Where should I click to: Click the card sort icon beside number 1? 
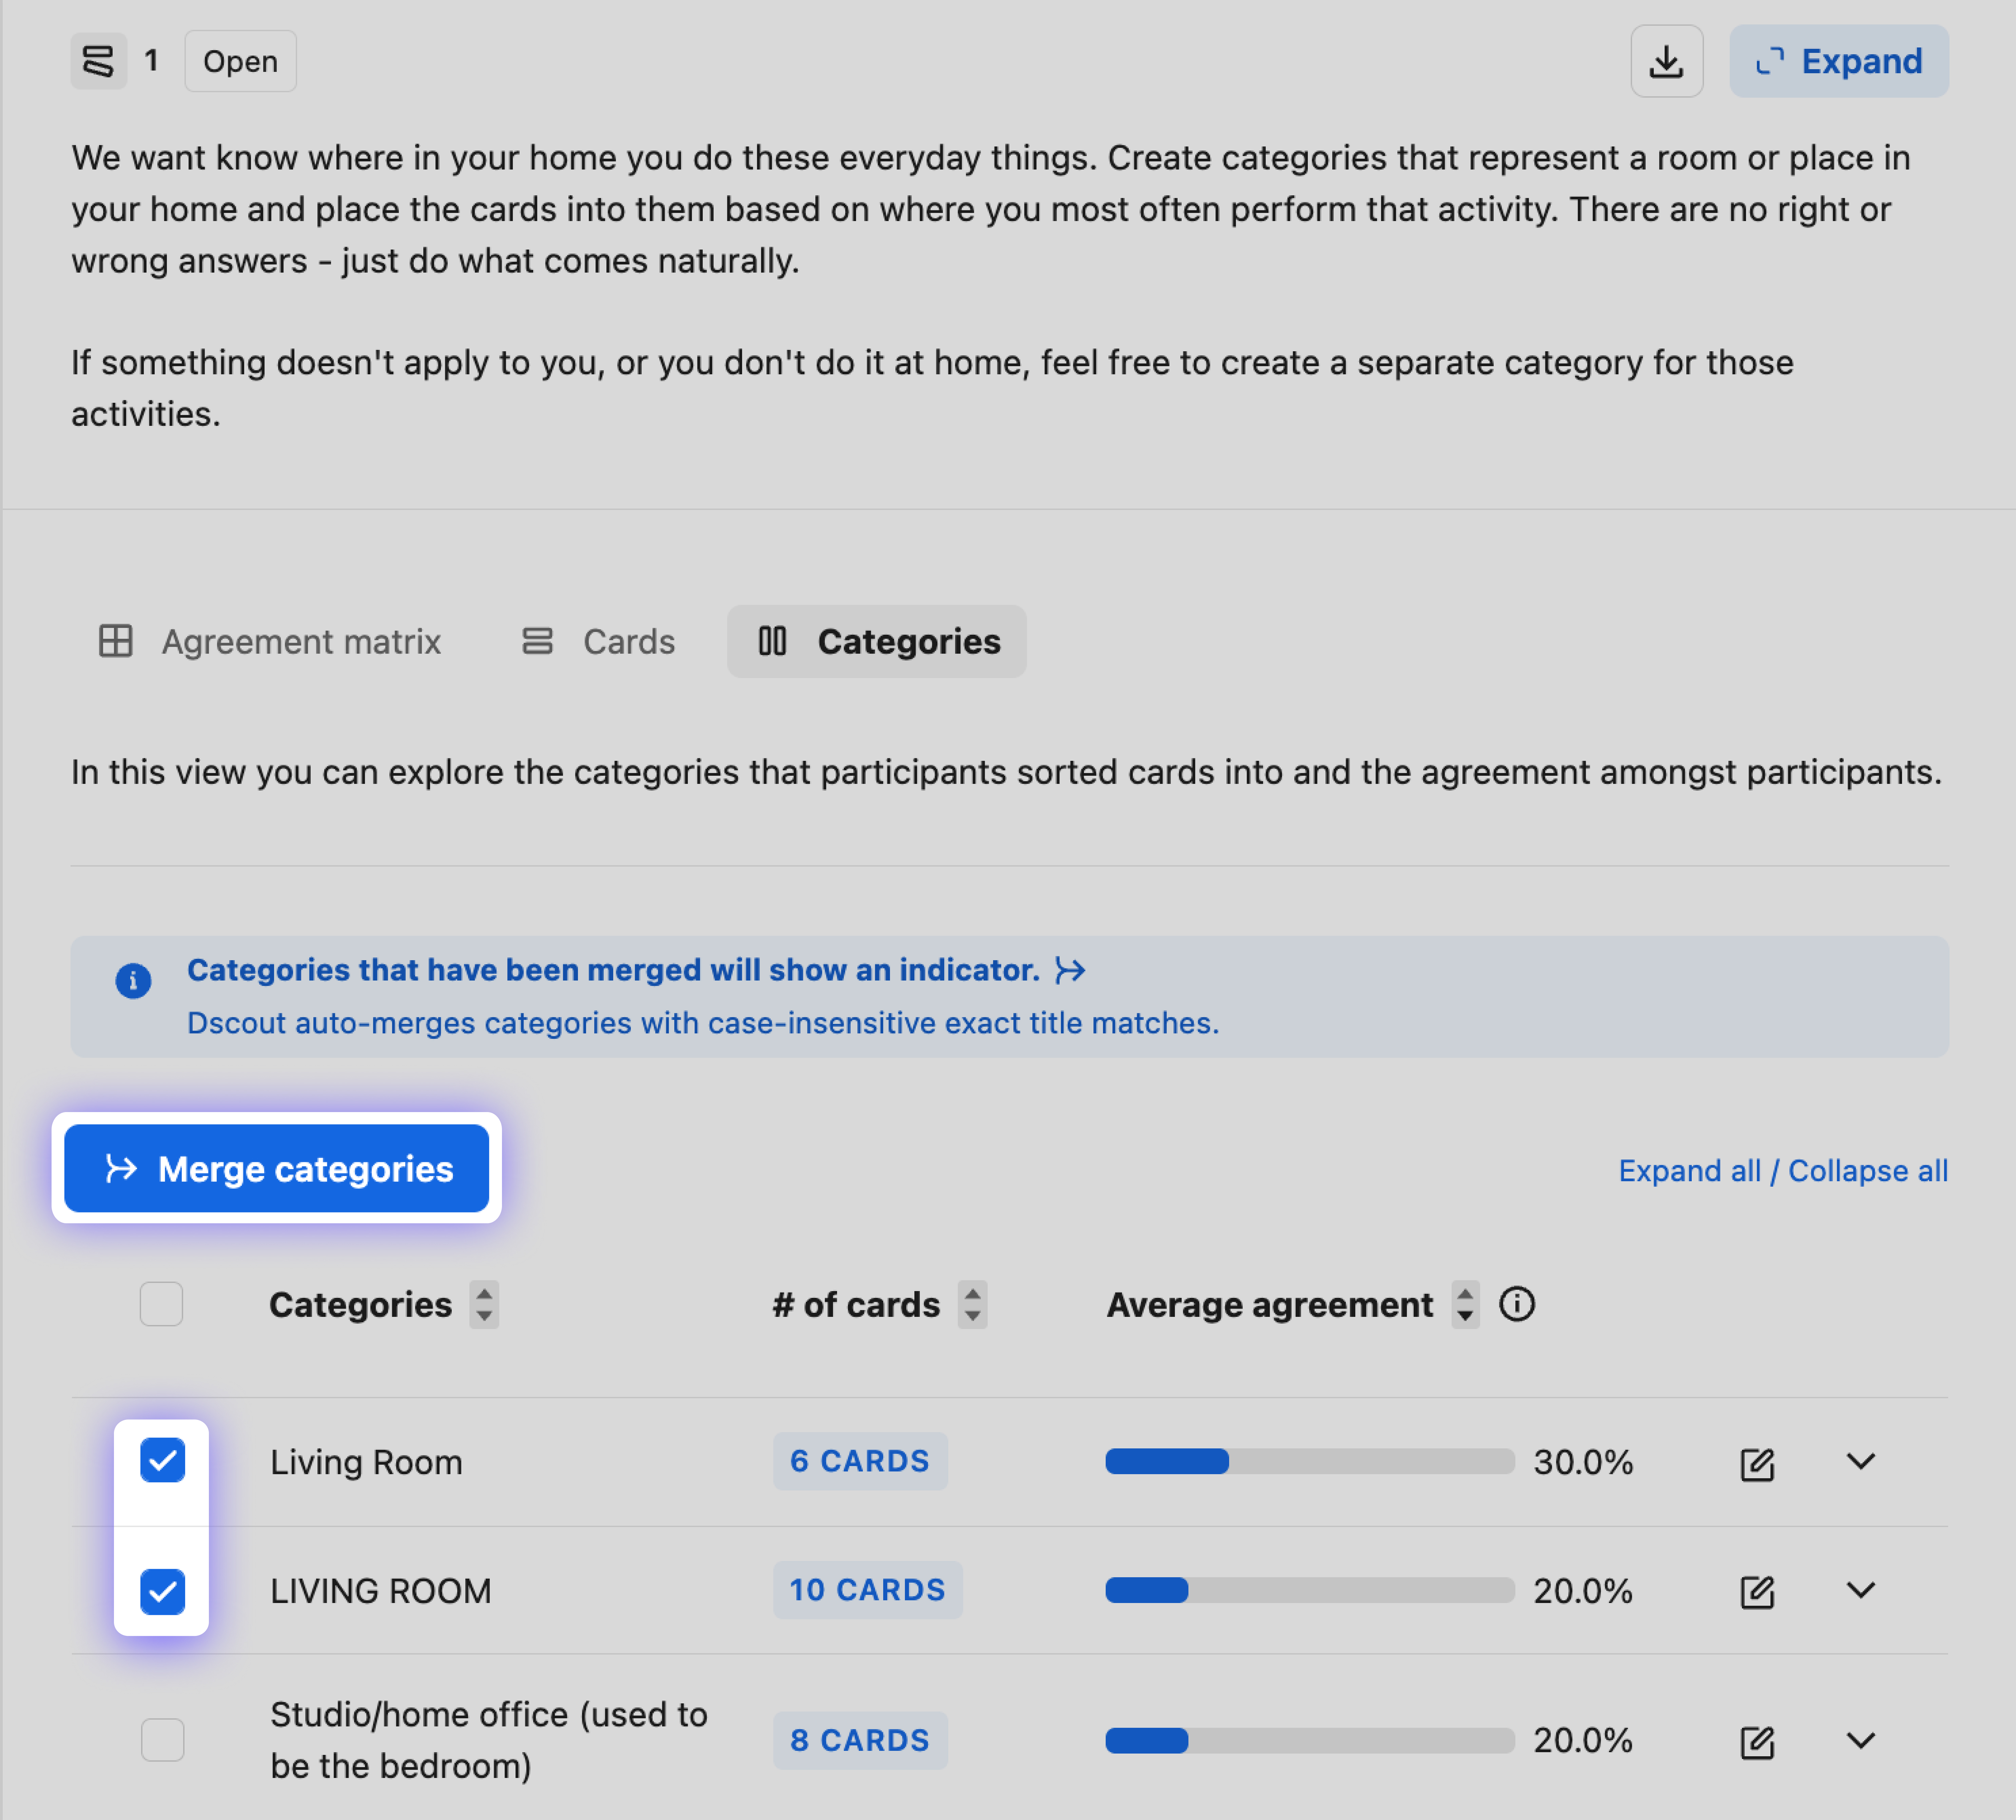click(98, 62)
